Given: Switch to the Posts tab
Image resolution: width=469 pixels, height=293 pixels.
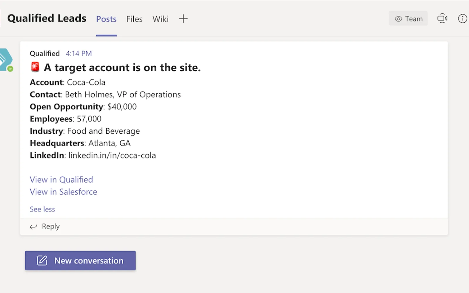Looking at the screenshot, I should 106,19.
